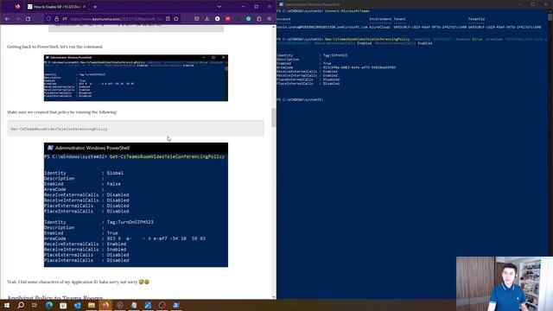Open File Explorer from the taskbar
The width and height of the screenshot is (553, 311).
tap(92, 305)
